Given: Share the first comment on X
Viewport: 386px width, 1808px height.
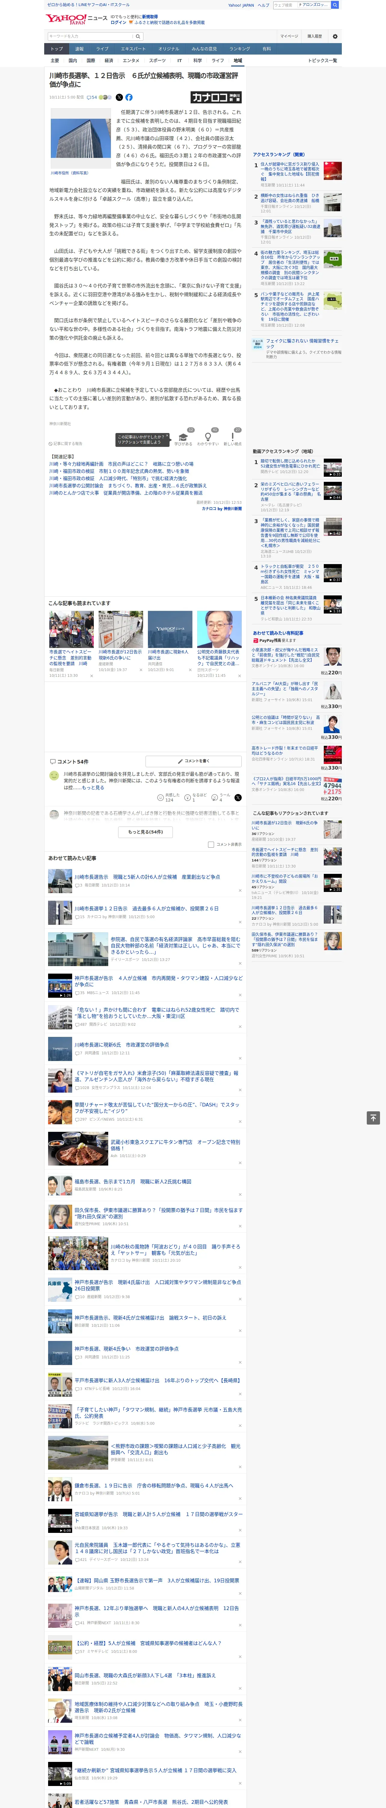Looking at the screenshot, I should 238,797.
